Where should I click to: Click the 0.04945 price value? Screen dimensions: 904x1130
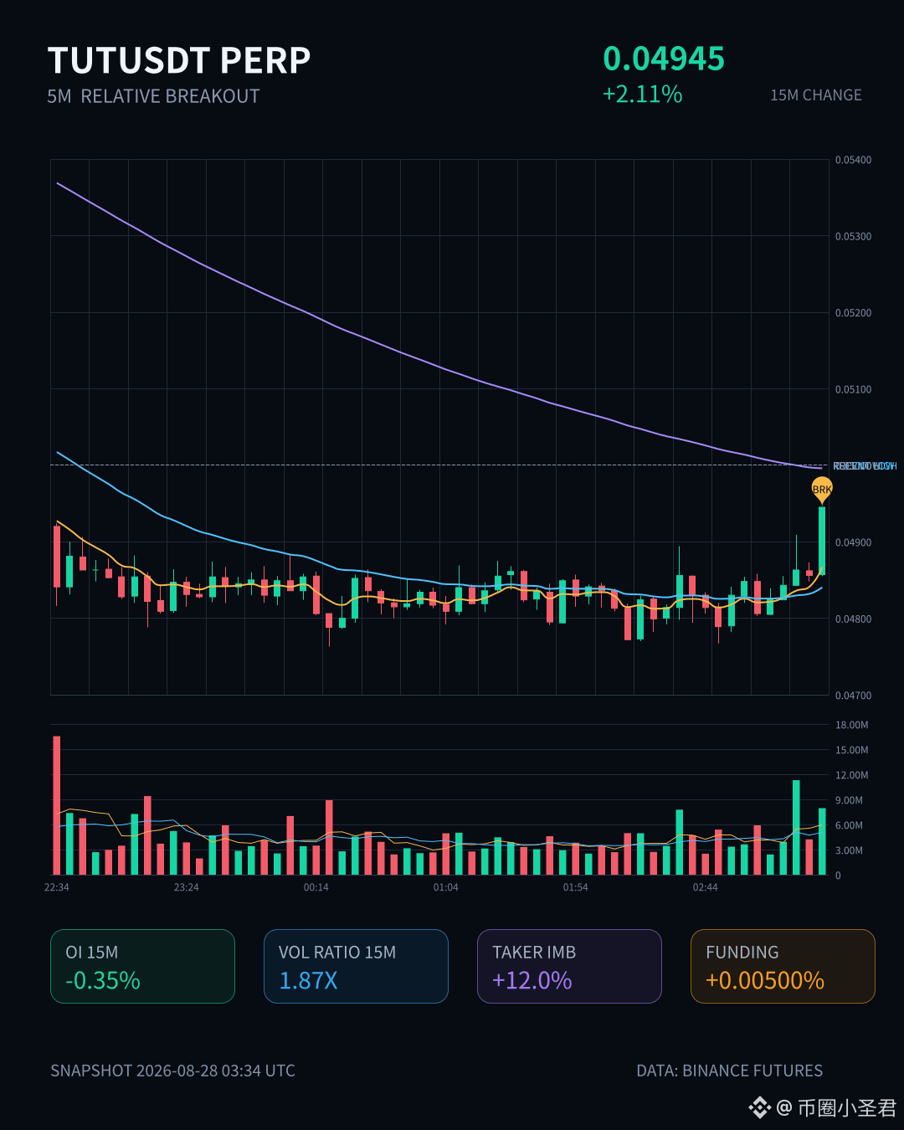click(x=664, y=59)
